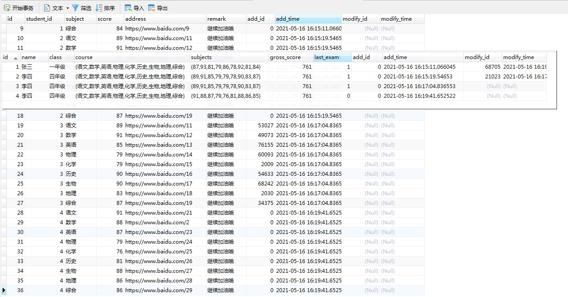568x297 pixels.
Task: Click the 数学 subject cell in row 20
Action: pyautogui.click(x=81, y=135)
